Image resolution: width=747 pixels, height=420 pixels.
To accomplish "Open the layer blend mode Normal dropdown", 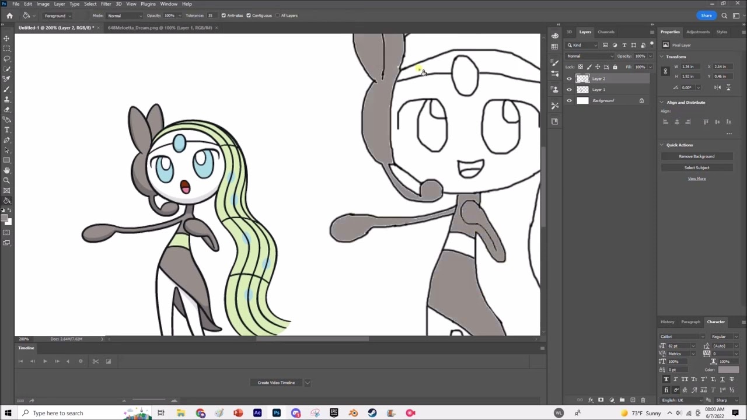I will click(591, 56).
